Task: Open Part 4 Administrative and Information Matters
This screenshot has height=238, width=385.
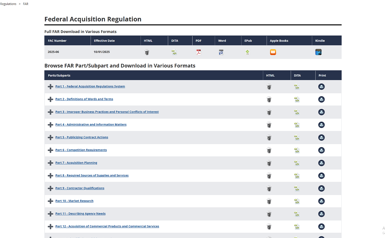Action: click(x=91, y=125)
